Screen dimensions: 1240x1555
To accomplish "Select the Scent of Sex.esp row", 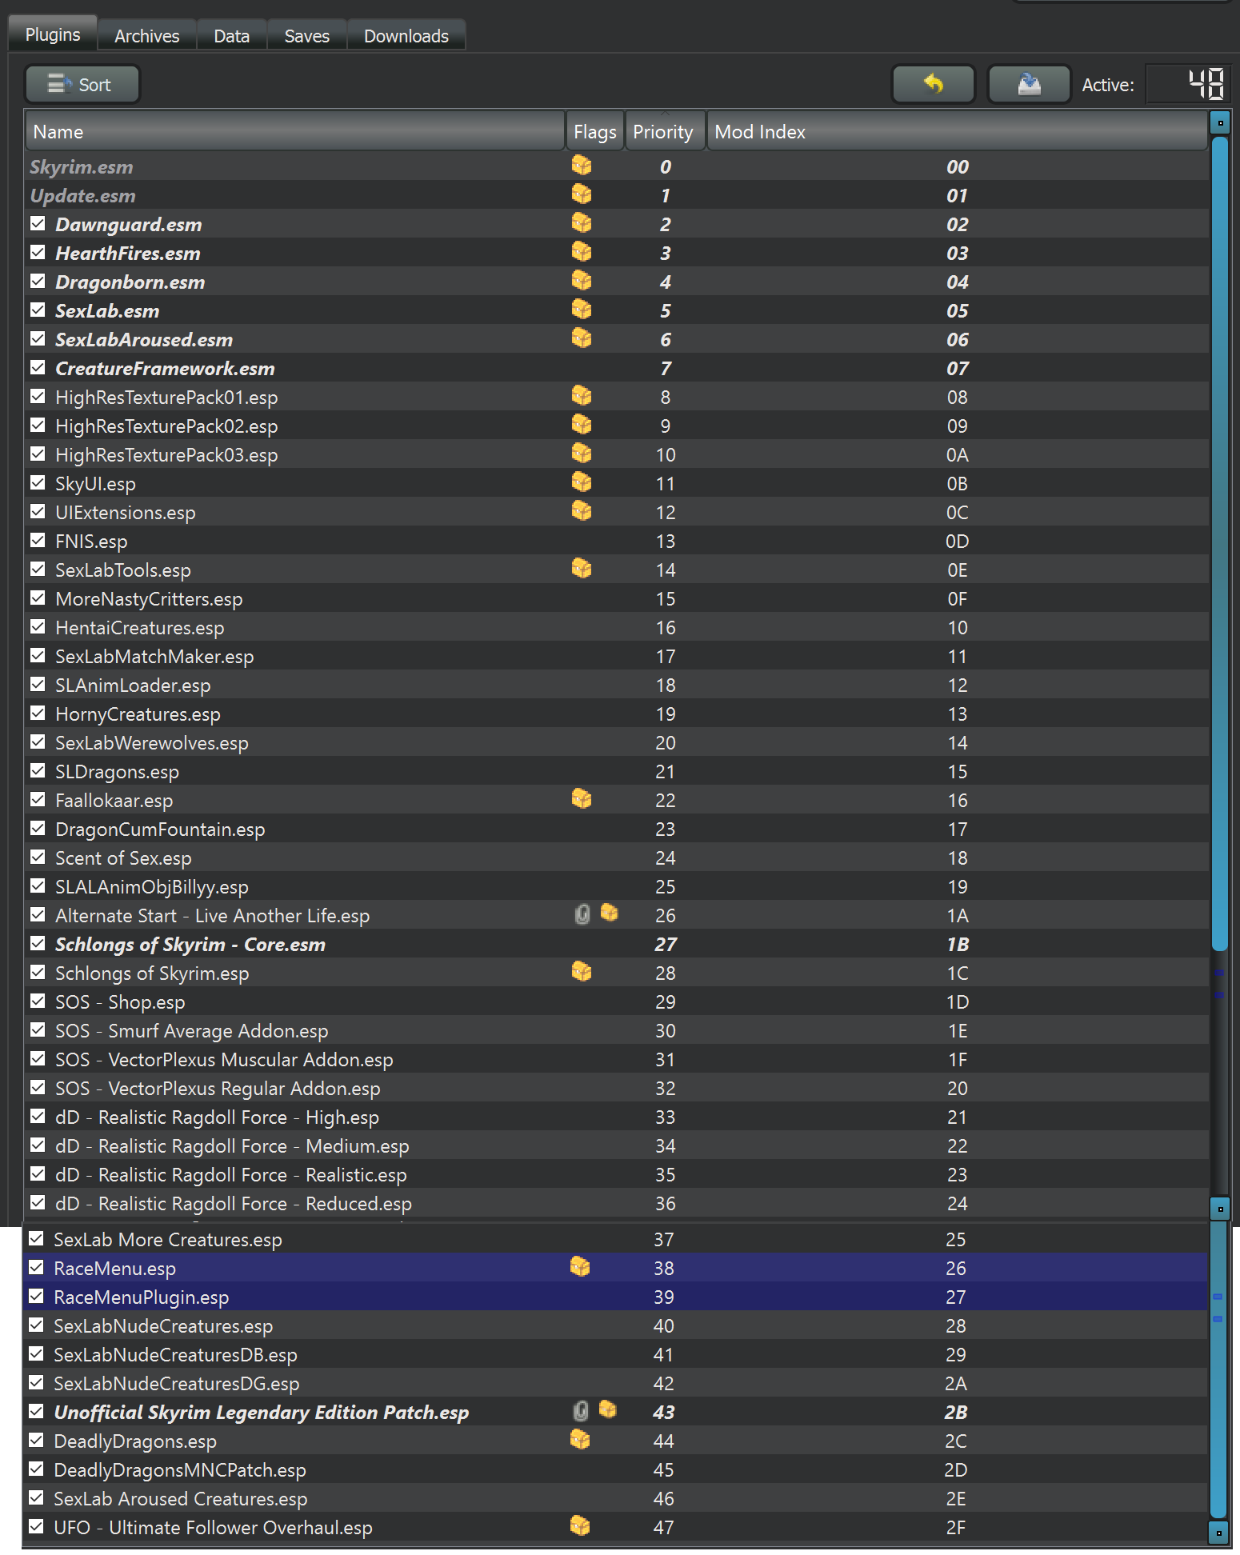I will tap(616, 858).
